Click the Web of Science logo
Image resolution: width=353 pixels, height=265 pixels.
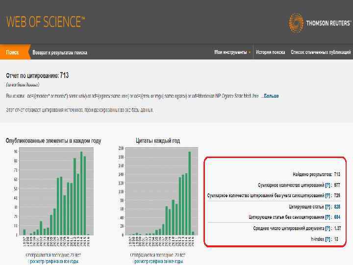click(46, 22)
